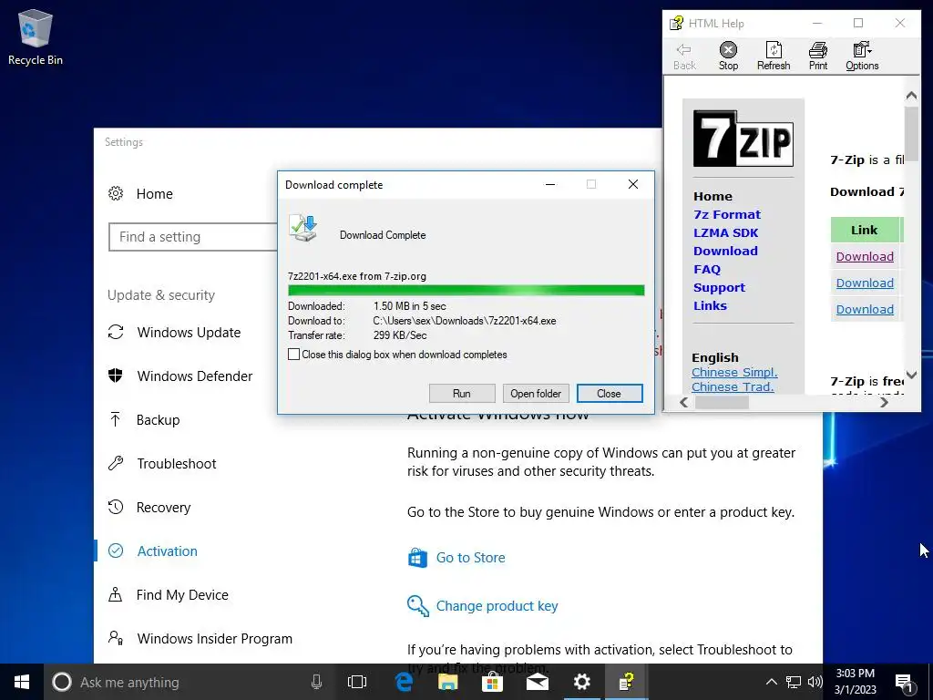Open Links page in 7-Zip sidebar
The width and height of the screenshot is (933, 700).
point(710,305)
